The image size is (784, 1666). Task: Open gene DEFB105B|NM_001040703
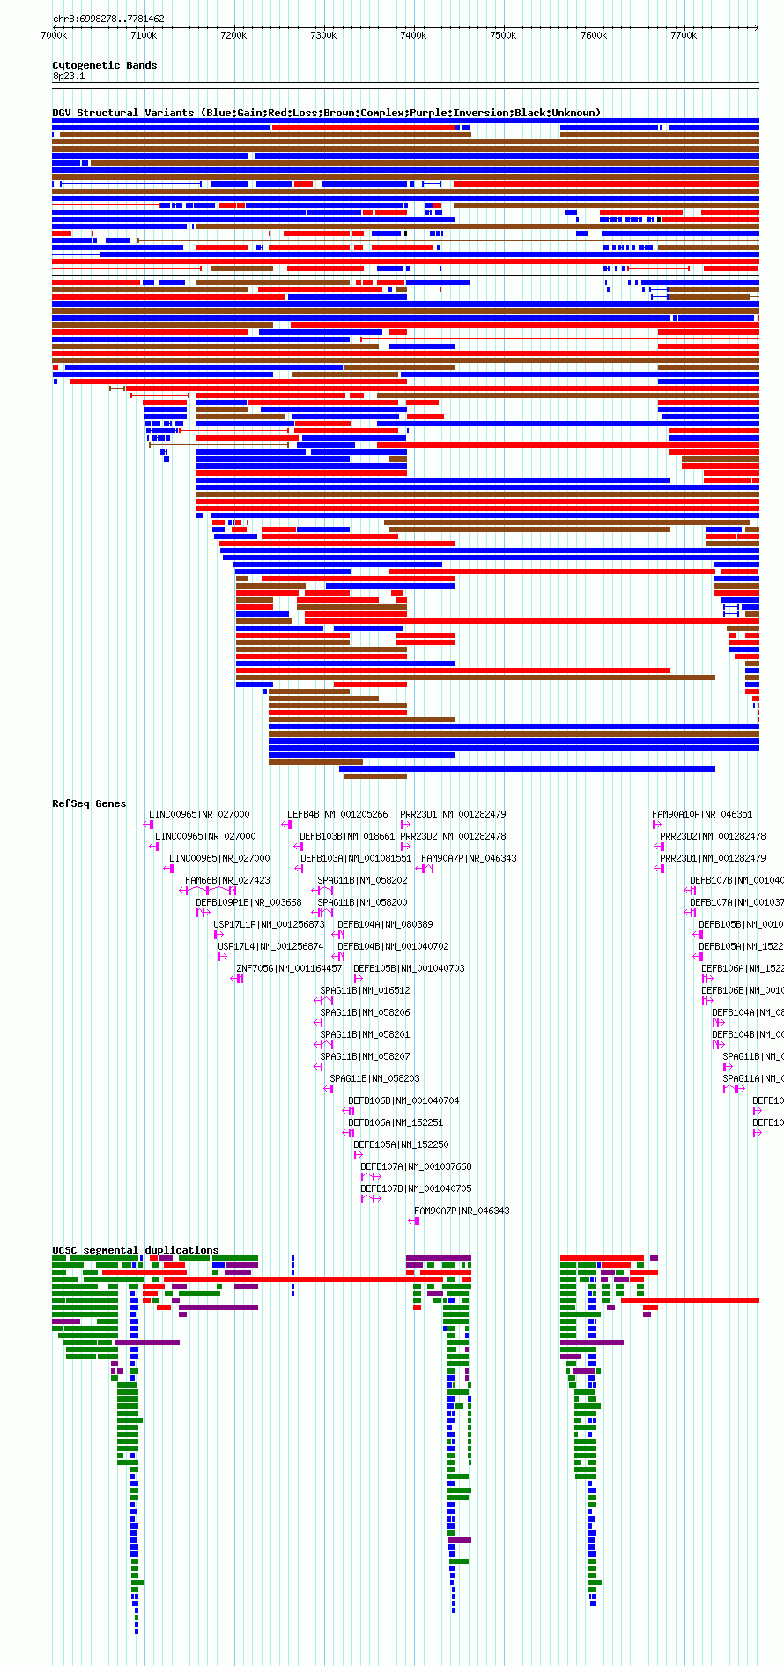[409, 968]
